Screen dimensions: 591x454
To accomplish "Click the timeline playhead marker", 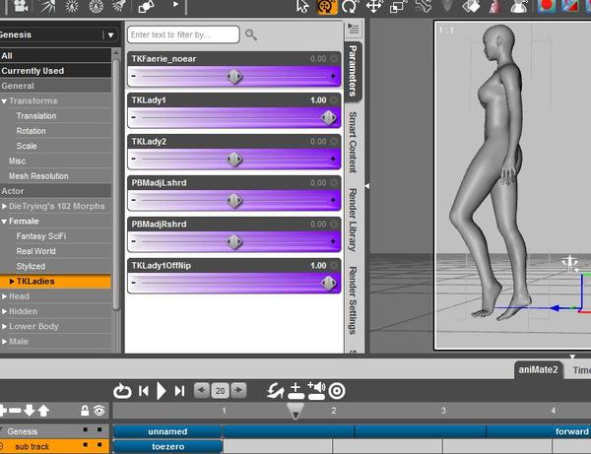I will (295, 411).
